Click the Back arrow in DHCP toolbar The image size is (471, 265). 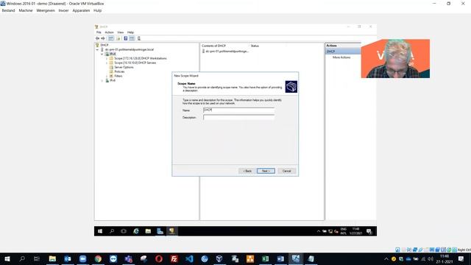pyautogui.click(x=97, y=38)
